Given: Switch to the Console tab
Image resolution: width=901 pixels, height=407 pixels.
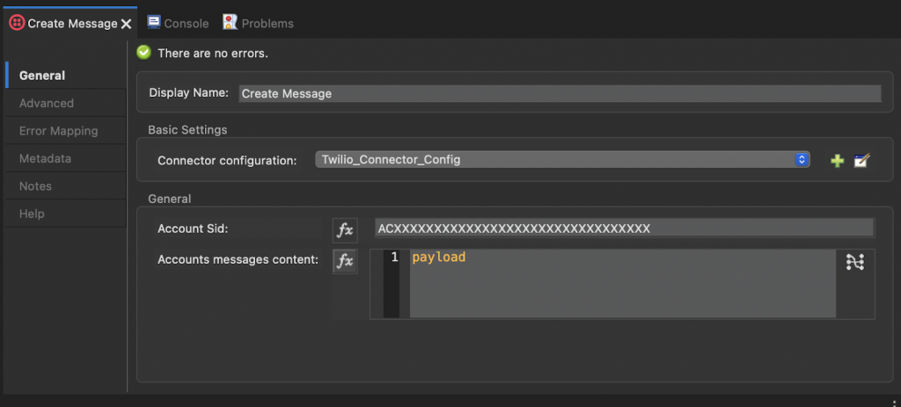Looking at the screenshot, I should pos(178,24).
